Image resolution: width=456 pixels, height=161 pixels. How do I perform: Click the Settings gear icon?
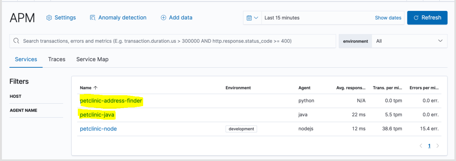pyautogui.click(x=49, y=18)
